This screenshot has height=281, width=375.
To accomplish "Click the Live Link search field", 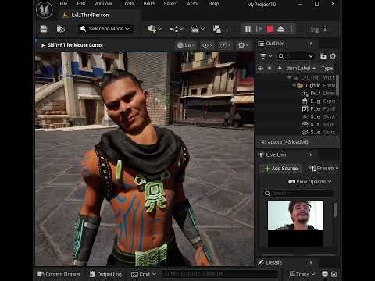I will pos(298,194).
